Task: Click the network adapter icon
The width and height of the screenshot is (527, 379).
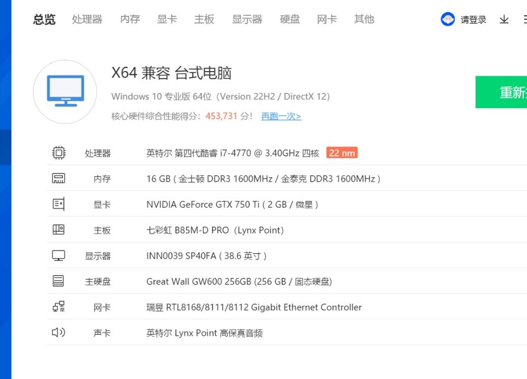Action: (59, 307)
